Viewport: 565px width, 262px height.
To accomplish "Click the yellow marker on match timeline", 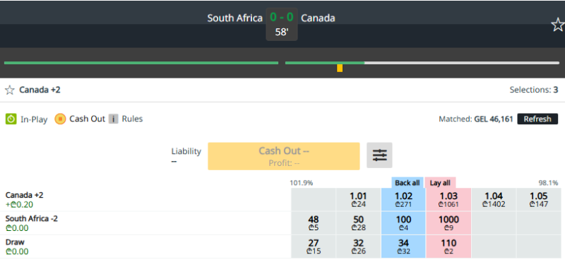I will [340, 68].
